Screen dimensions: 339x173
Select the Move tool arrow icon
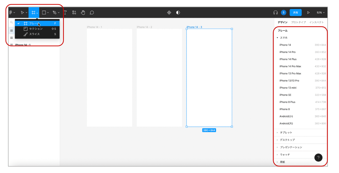tap(22, 13)
